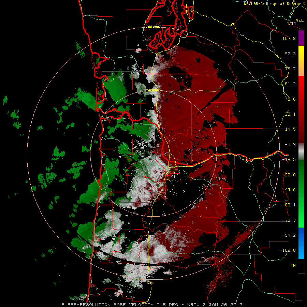Click the gray near-zero segment of color bar
This screenshot has height=307, width=307.
coord(301,152)
